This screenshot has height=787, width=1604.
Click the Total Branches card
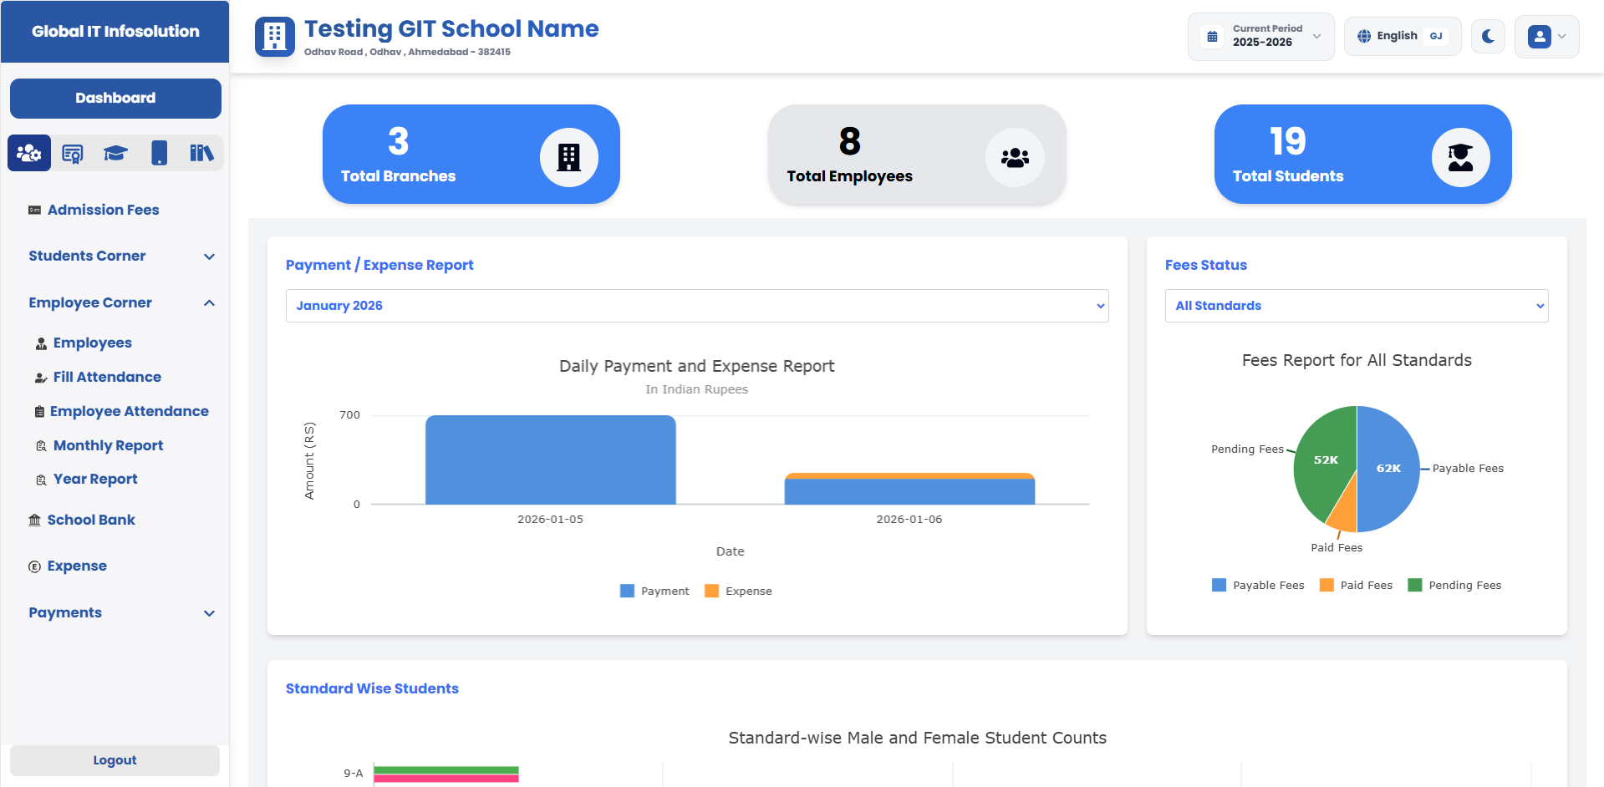coord(471,154)
